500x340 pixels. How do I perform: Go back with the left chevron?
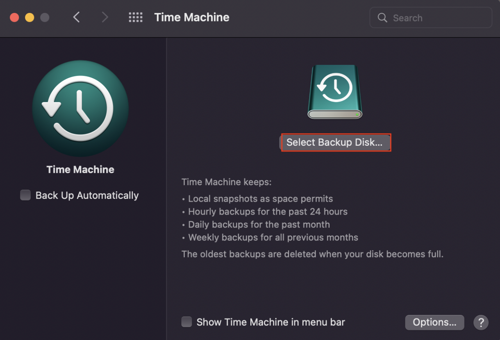[77, 17]
